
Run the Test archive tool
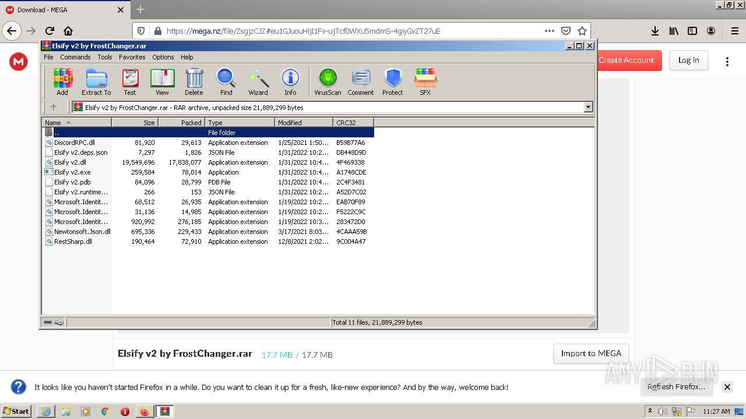point(130,81)
